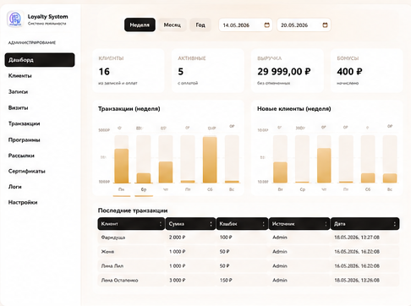Switch to the Месяц period tab
The image size is (411, 306).
pyautogui.click(x=173, y=25)
